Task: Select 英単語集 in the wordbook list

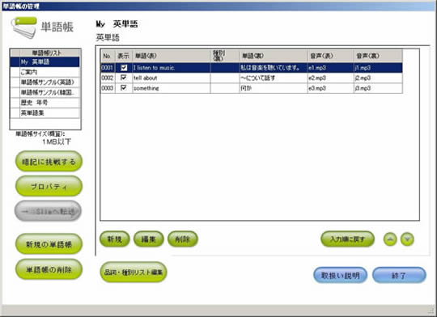Action: point(45,113)
